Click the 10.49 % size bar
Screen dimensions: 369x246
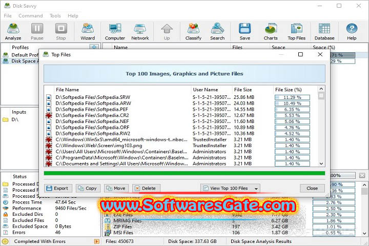pyautogui.click(x=292, y=104)
